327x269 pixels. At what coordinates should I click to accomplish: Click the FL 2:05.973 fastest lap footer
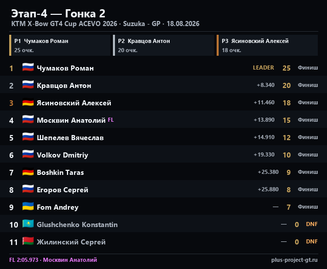[53, 260]
